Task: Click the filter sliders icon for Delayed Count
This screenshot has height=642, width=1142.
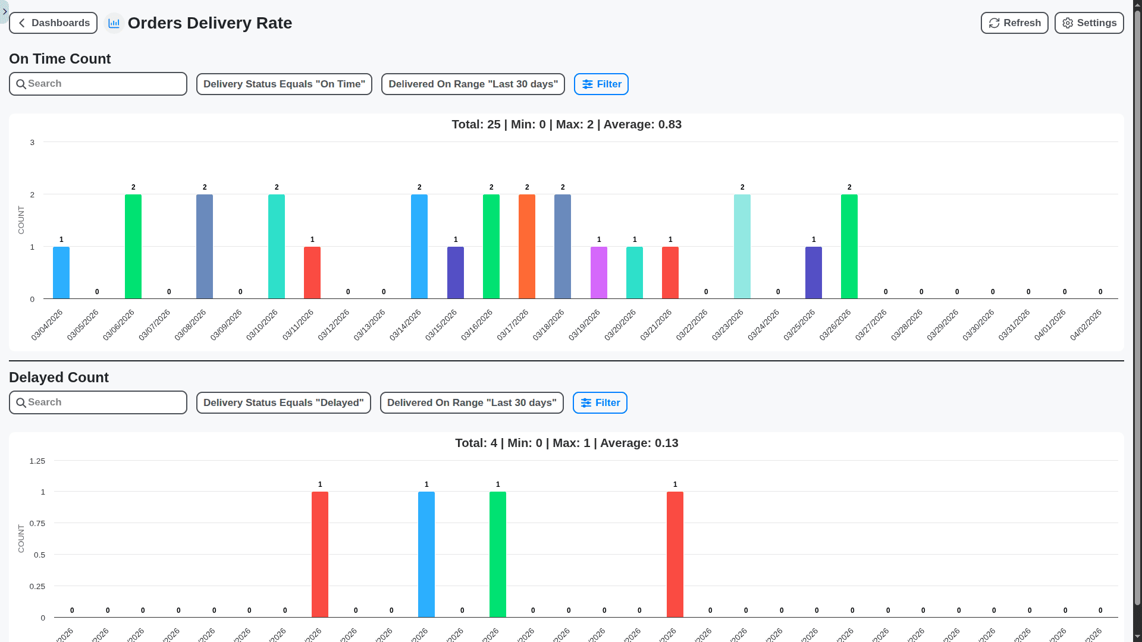Action: 587,402
